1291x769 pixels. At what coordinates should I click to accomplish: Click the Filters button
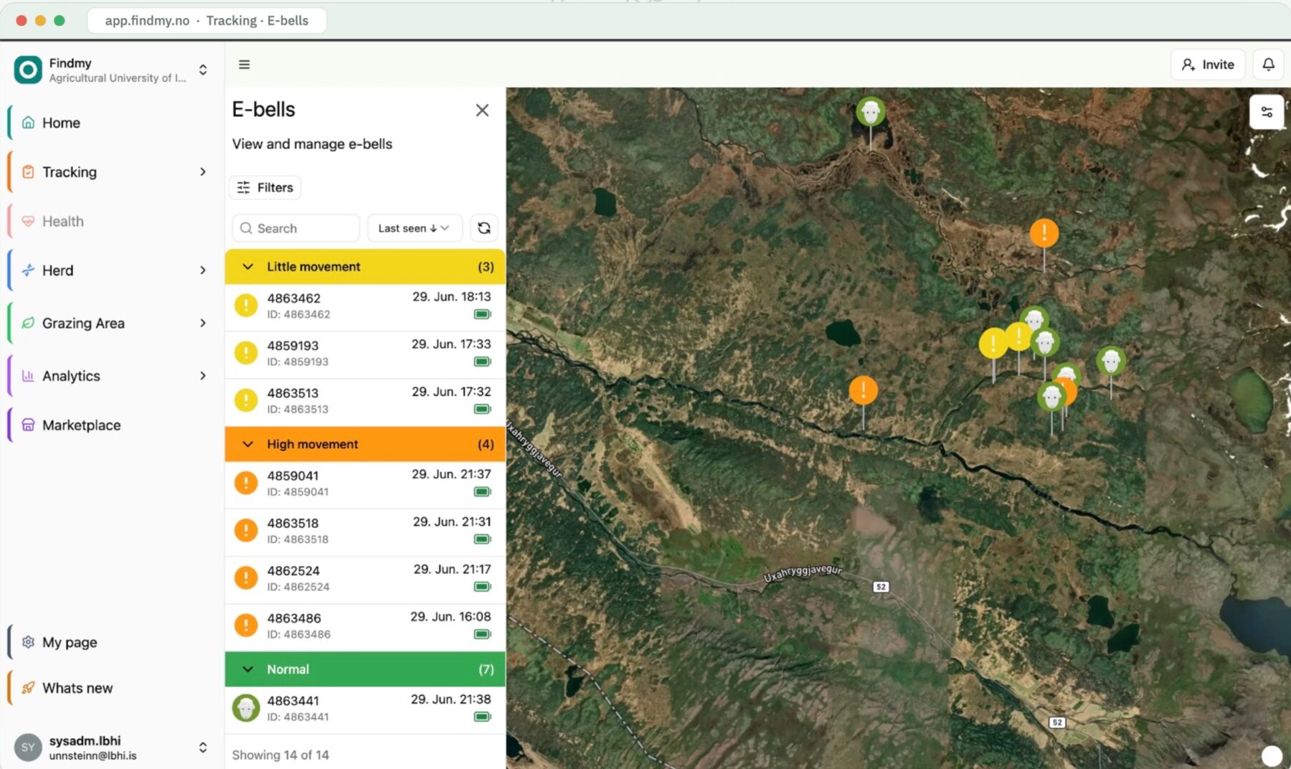click(265, 187)
